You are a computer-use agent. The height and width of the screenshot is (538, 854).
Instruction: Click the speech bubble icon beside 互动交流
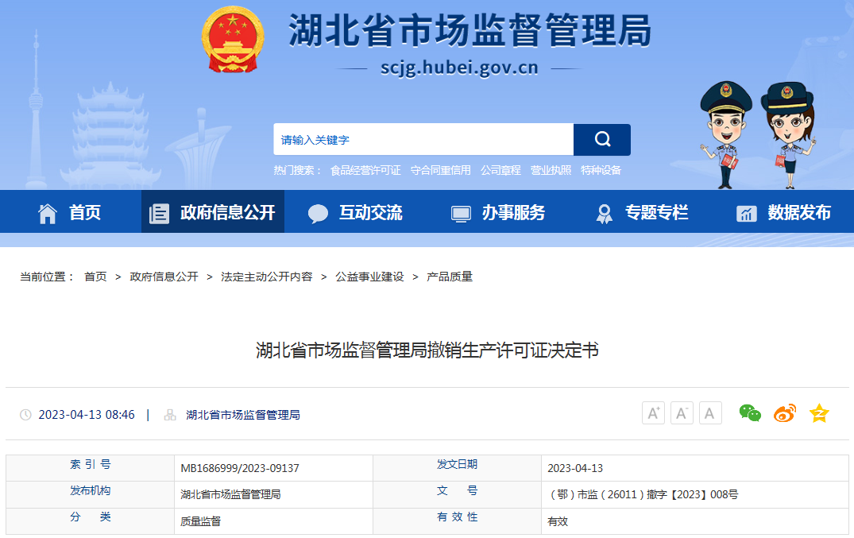point(318,214)
